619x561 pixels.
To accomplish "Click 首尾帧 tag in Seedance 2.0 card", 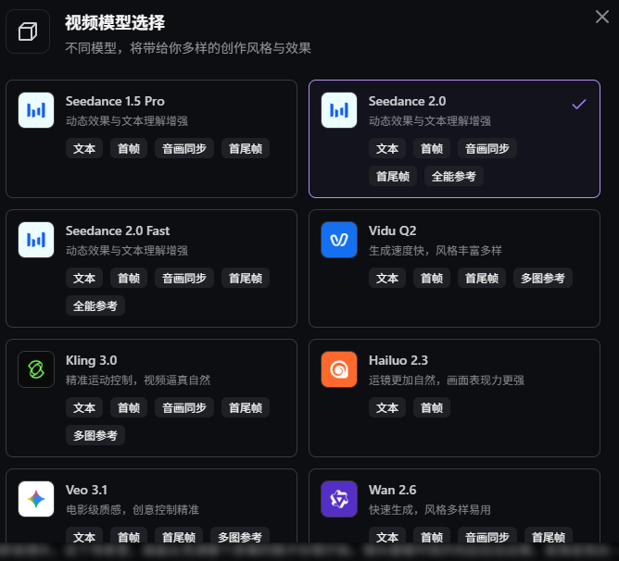I will pyautogui.click(x=393, y=176).
